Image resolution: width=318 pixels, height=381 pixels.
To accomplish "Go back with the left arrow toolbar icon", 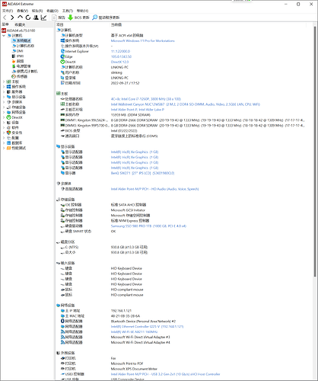I will click(5, 18).
